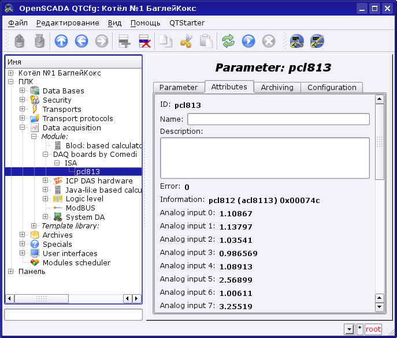Click the green Refresh arrows icon
The height and width of the screenshot is (338, 397).
click(228, 41)
